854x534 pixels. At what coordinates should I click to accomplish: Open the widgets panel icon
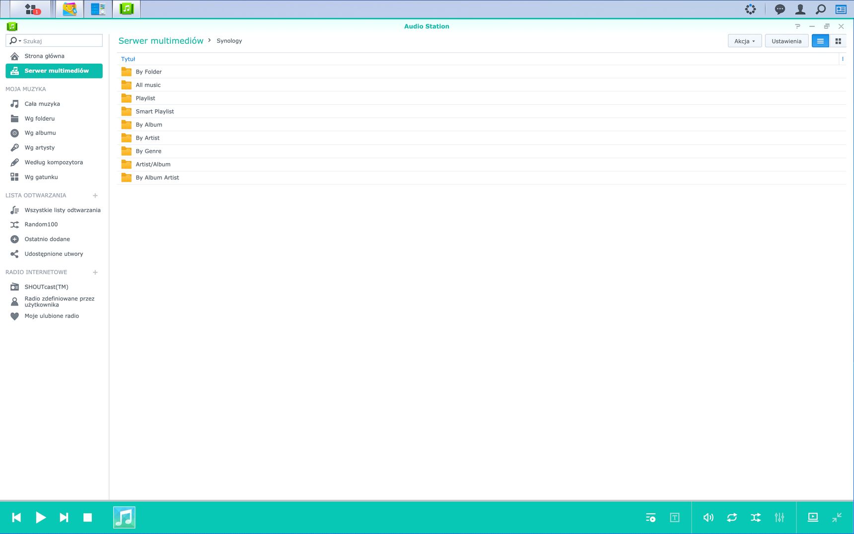[x=841, y=9]
